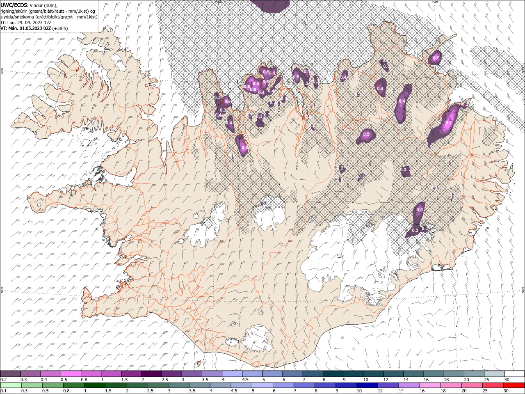
Task: Select the darkest green swatch labeled 1 in lower legend
Action: click(95, 385)
